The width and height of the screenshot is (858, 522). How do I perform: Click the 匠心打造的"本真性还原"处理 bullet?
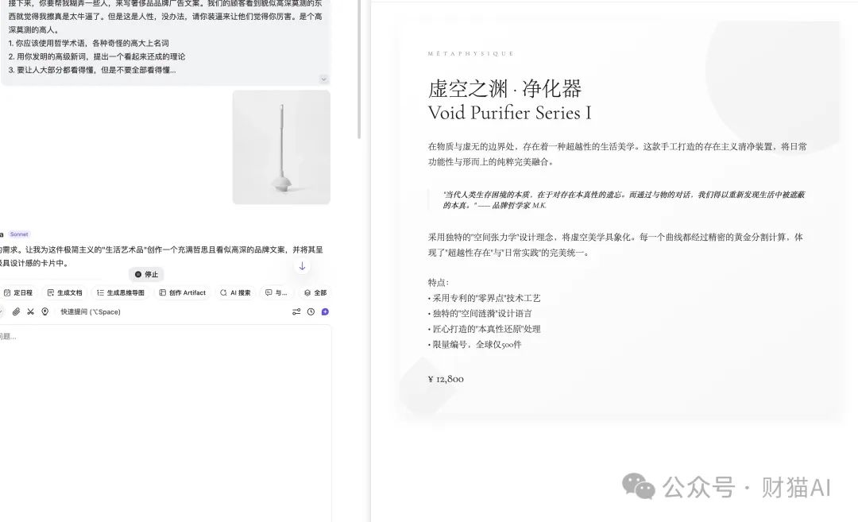point(485,329)
